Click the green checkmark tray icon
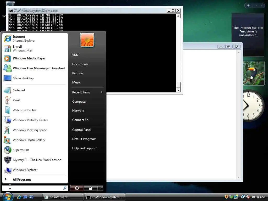The width and height of the screenshot is (268, 201). (x=231, y=197)
